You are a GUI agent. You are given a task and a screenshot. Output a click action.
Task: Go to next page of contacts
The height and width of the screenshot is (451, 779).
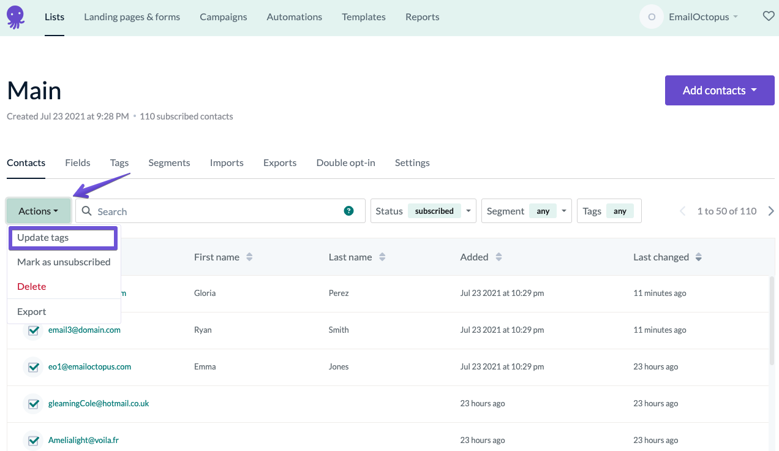[x=771, y=211]
